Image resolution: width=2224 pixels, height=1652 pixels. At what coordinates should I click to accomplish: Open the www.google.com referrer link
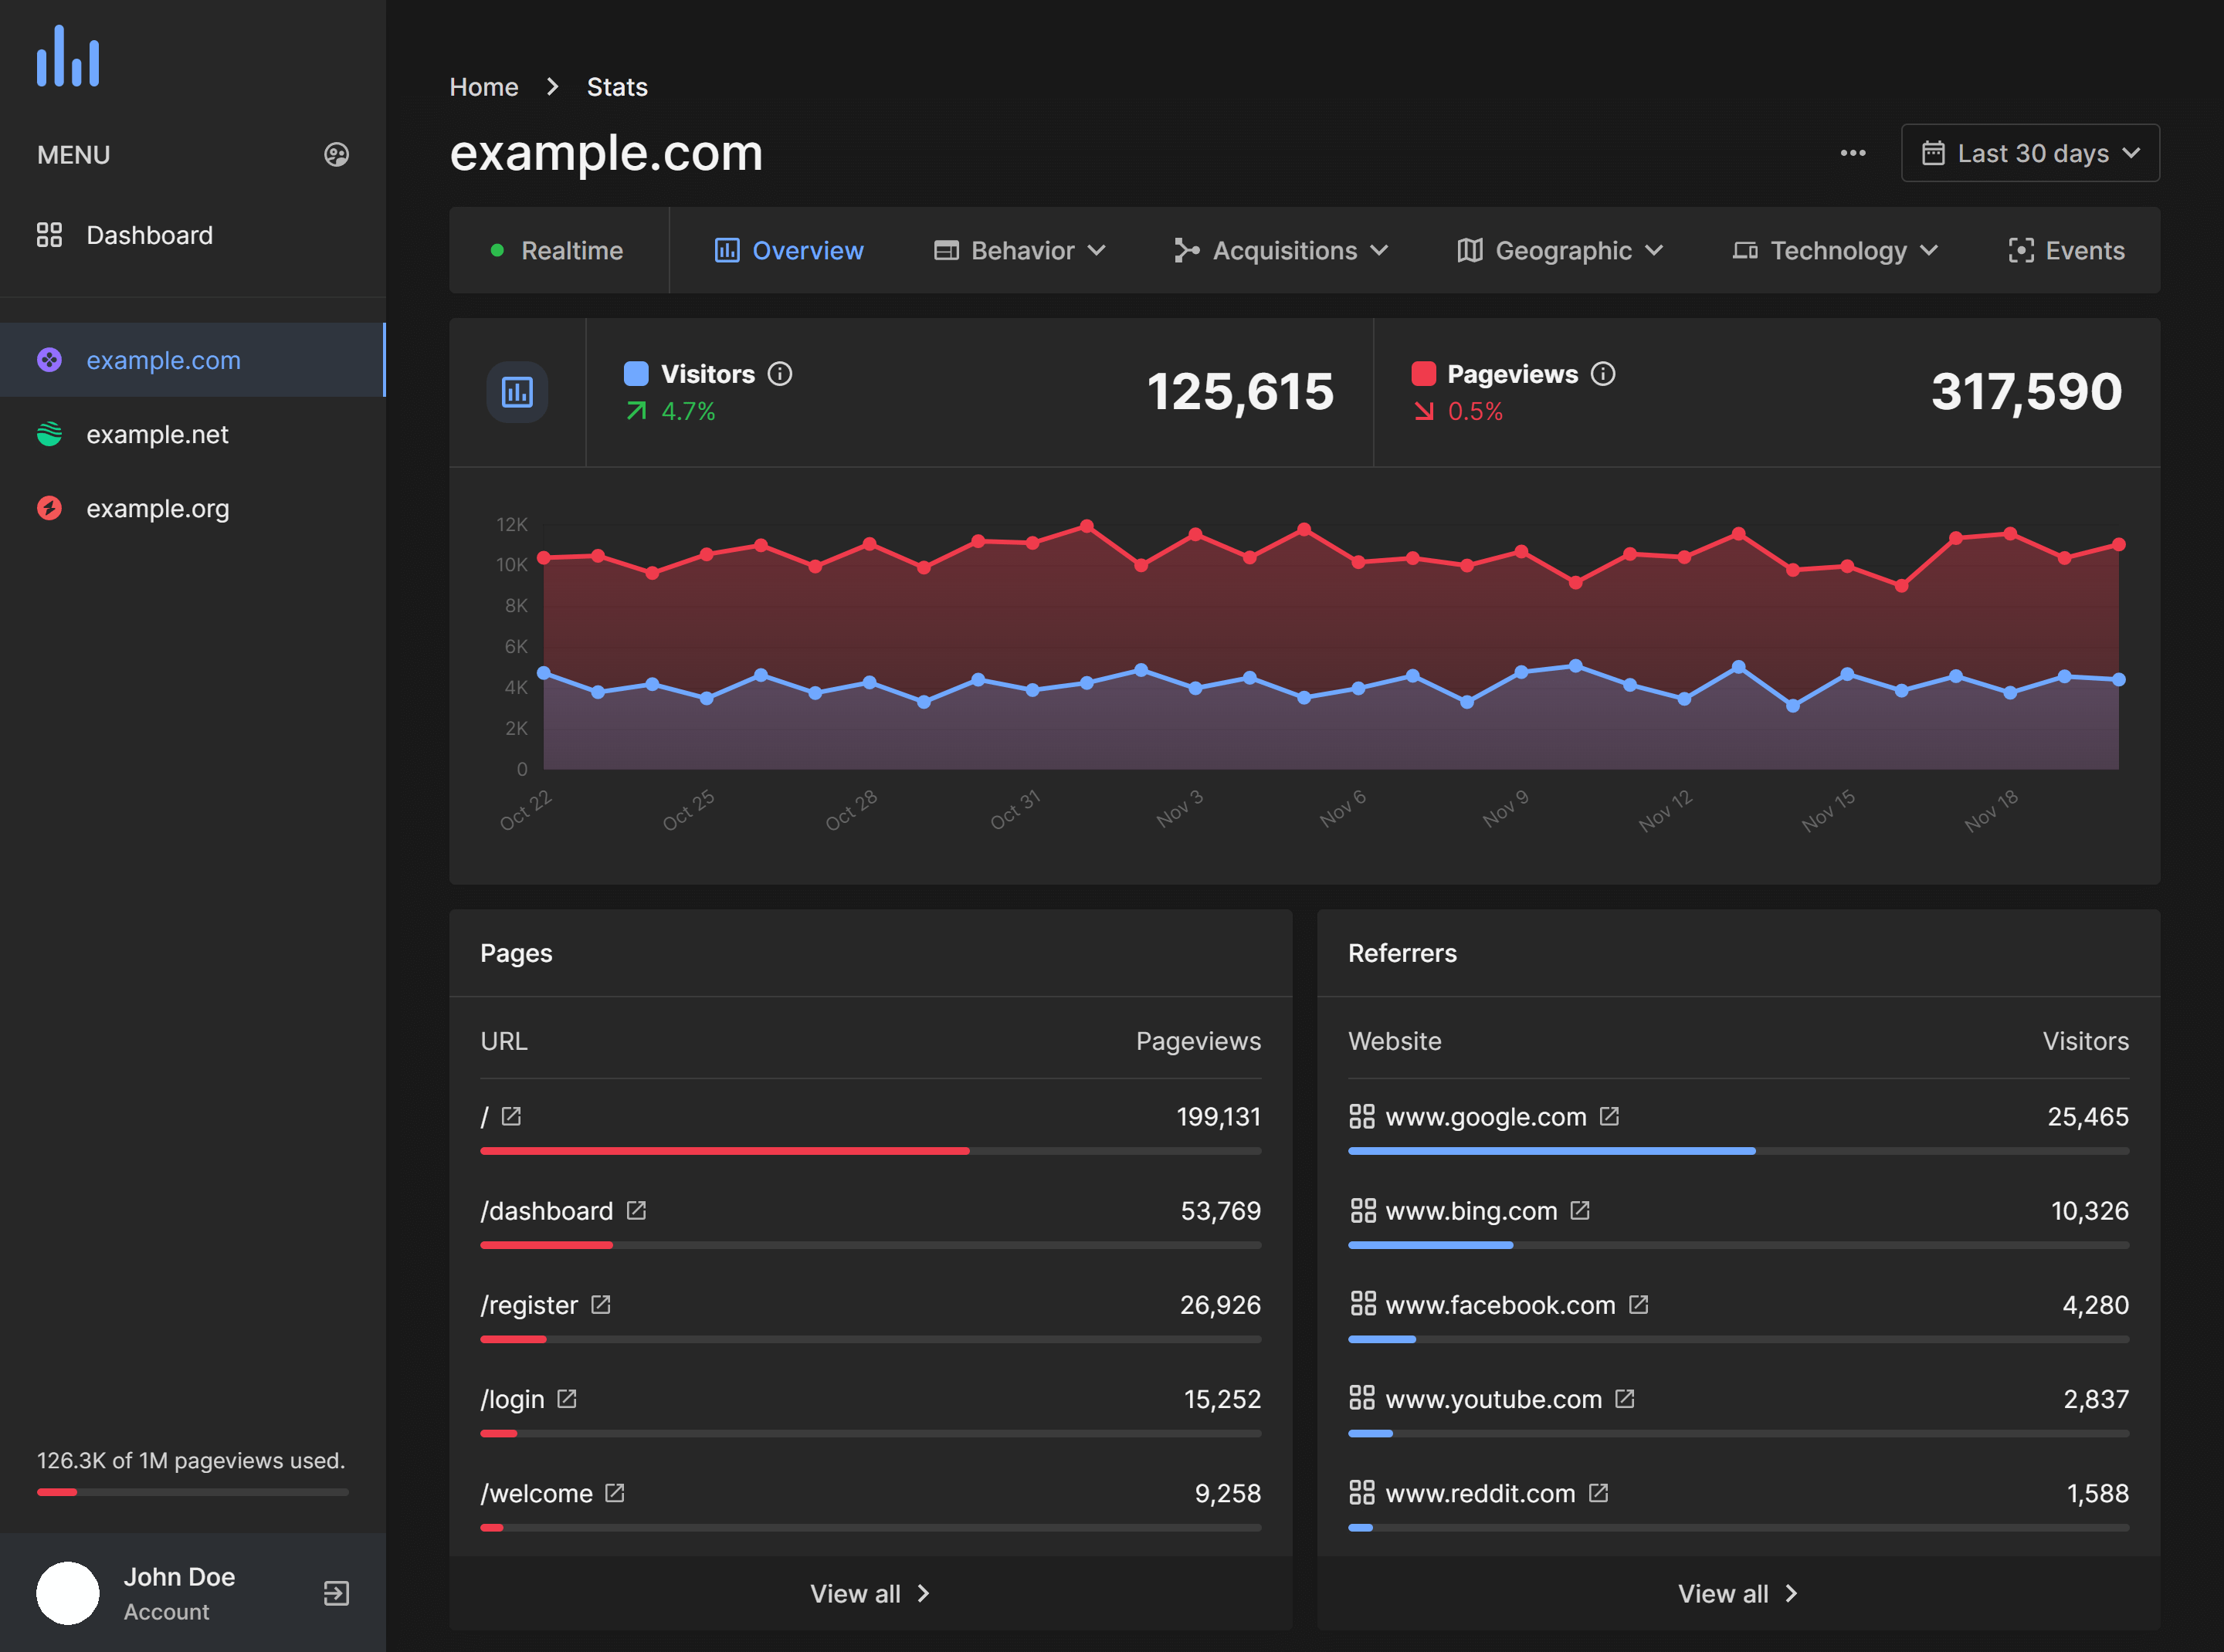(x=1486, y=1116)
